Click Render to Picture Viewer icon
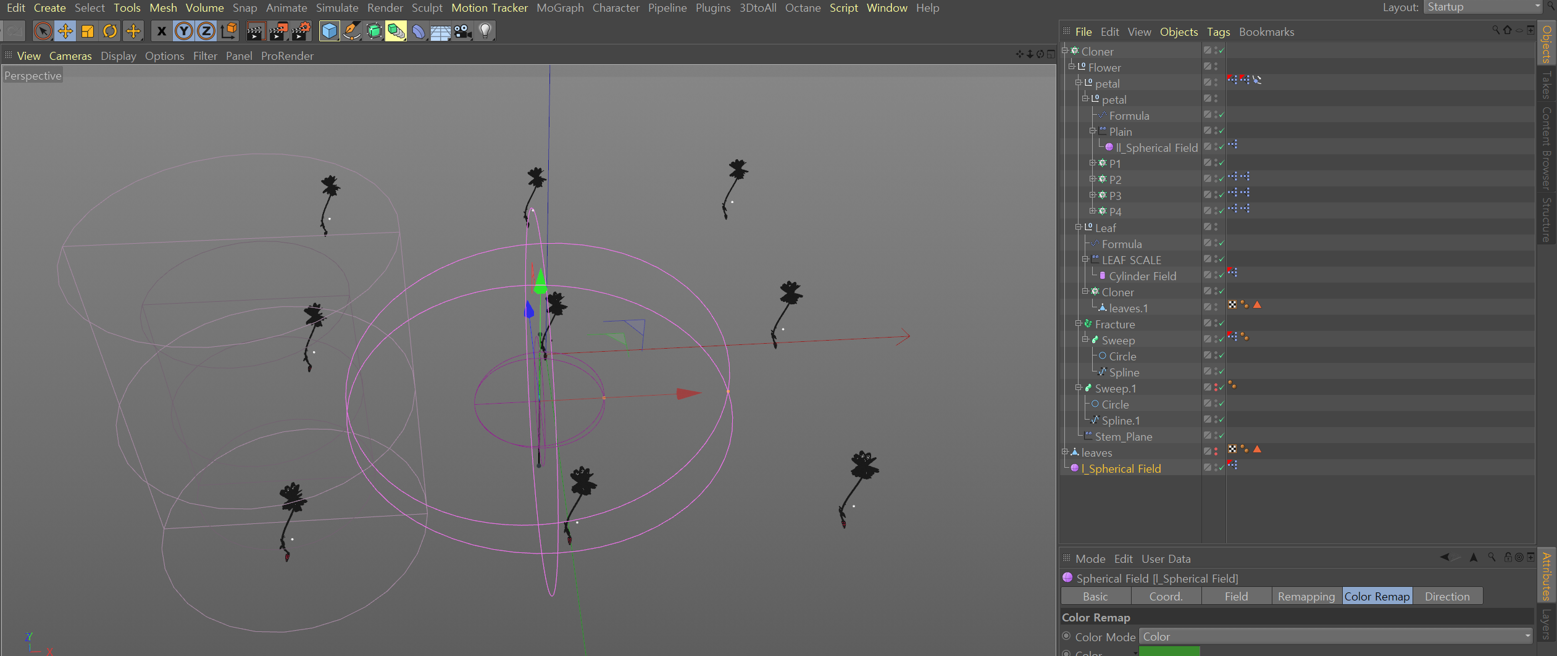Viewport: 1557px width, 656px height. click(278, 31)
